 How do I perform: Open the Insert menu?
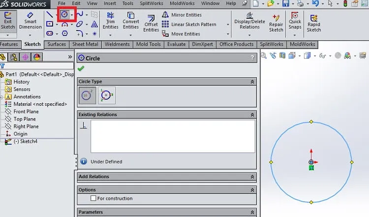(x=110, y=3)
